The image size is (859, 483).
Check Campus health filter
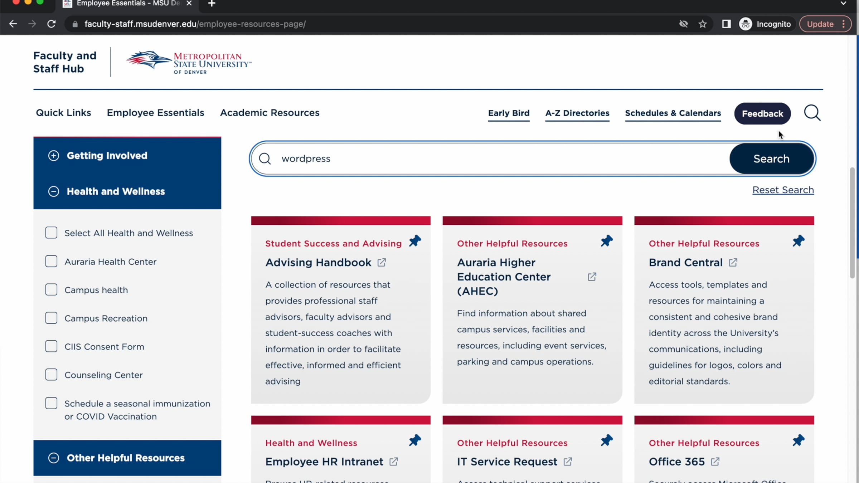[51, 290]
